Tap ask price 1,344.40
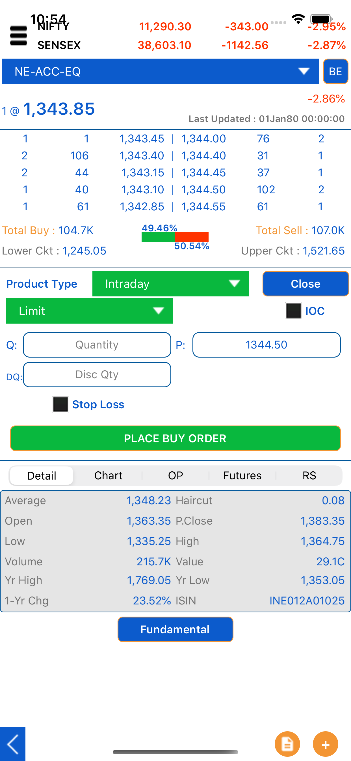The height and width of the screenshot is (761, 351). pos(203,156)
